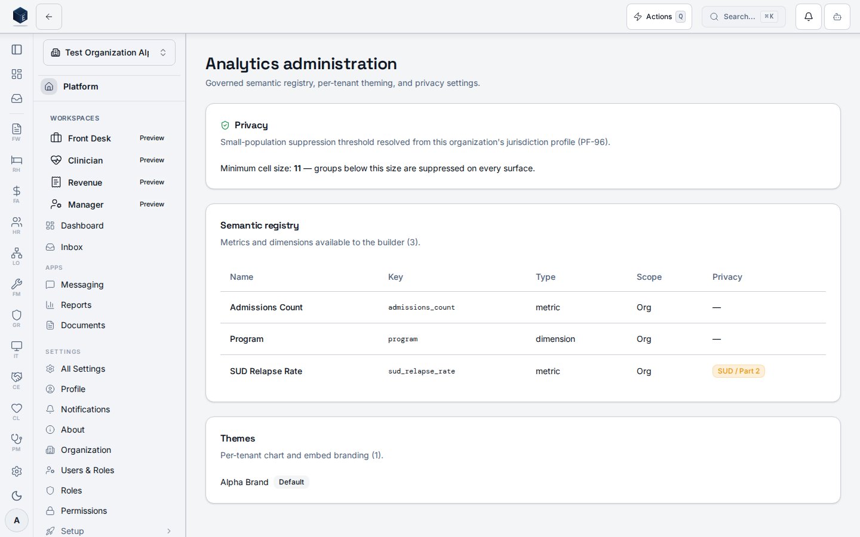Viewport: 860px width, 537px height.
Task: Toggle the sidebar panel icon
Action: (x=17, y=50)
